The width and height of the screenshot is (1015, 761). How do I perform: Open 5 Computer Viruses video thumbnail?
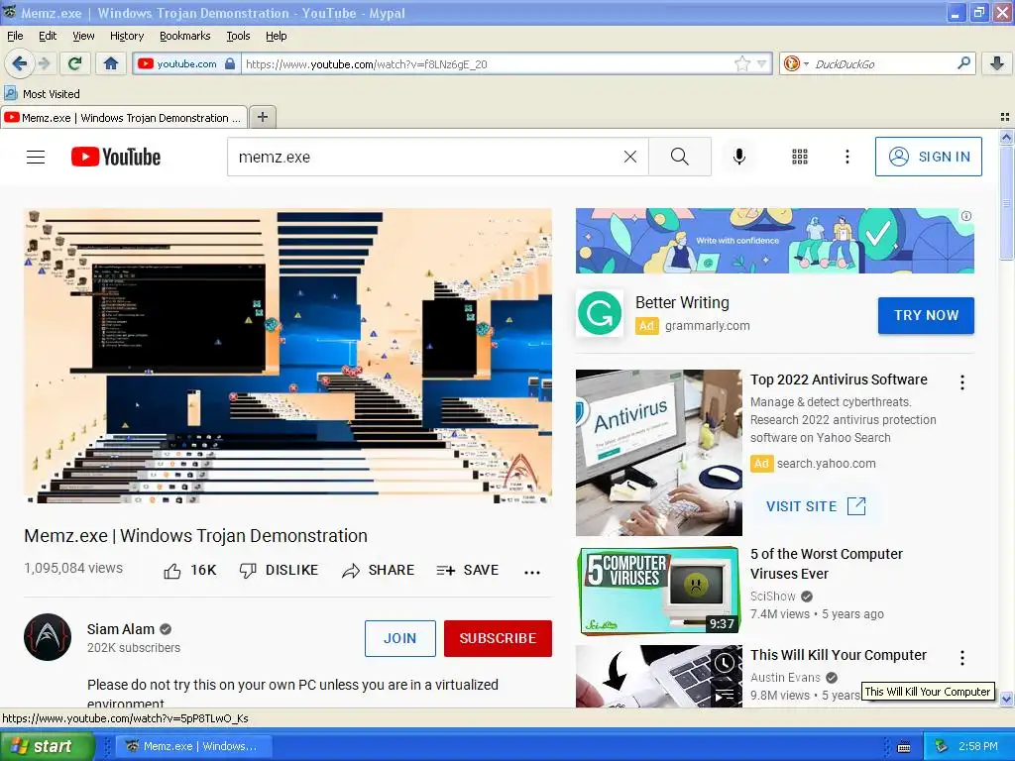click(x=659, y=591)
